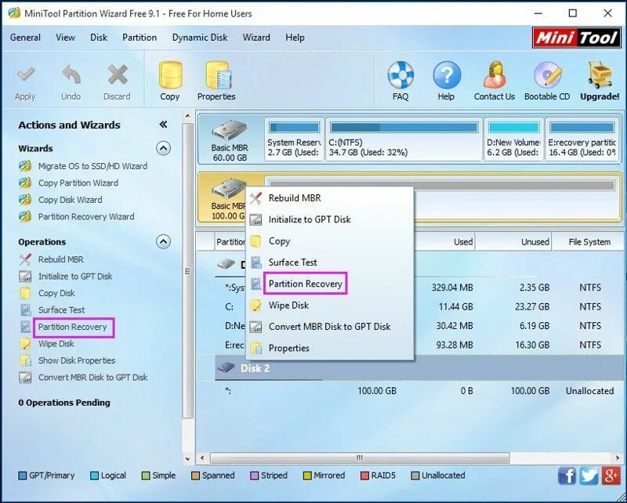Choose Wipe Disk in context menu
Screen dimensions: 627x503
(x=330, y=306)
